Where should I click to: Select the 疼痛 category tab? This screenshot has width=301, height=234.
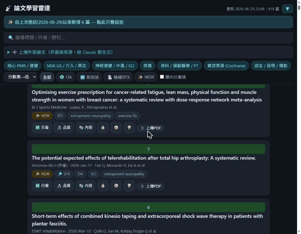click(148, 66)
